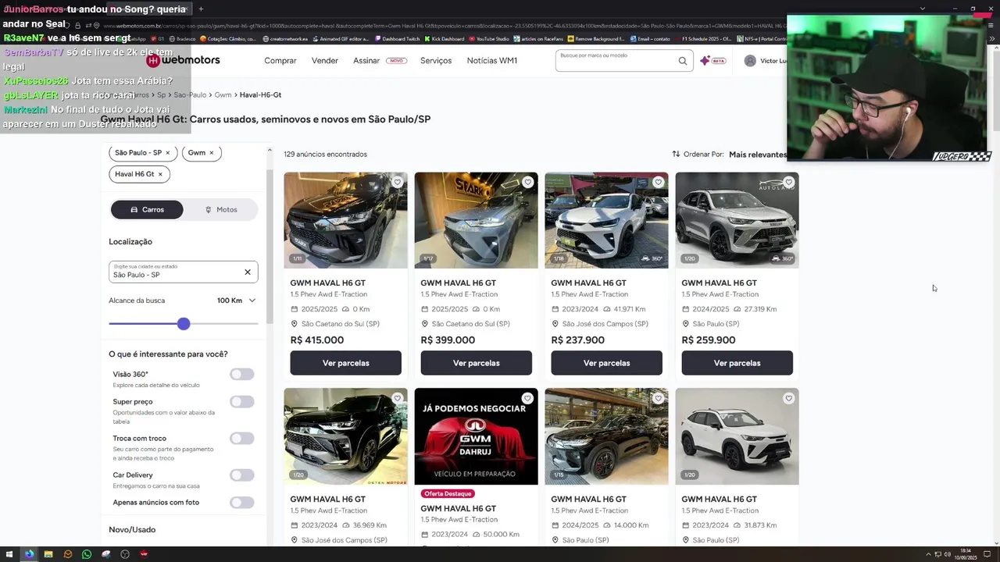Click Ver parcelas for R$ 399.000 car

pyautogui.click(x=477, y=363)
